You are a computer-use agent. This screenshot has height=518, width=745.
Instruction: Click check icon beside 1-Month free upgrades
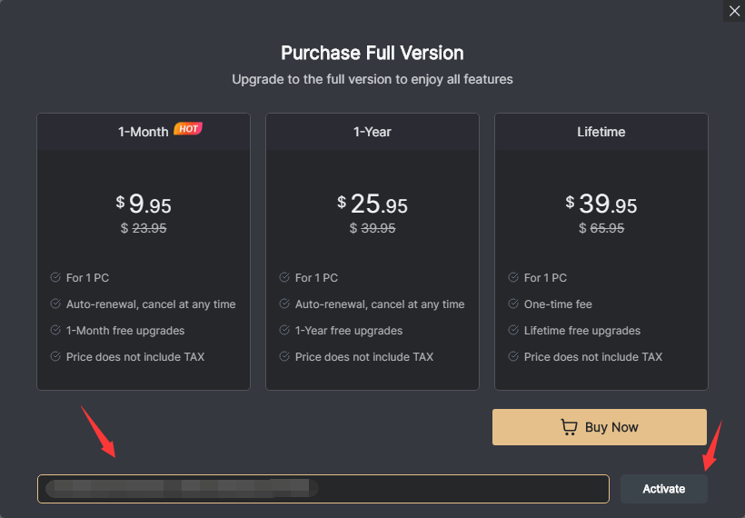coord(55,331)
